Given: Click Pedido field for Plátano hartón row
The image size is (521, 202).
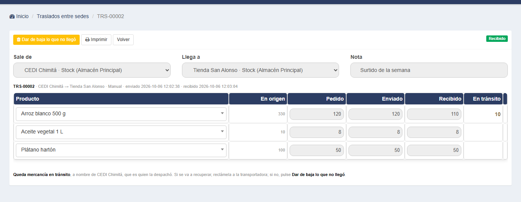Looking at the screenshot, I should click(x=317, y=150).
